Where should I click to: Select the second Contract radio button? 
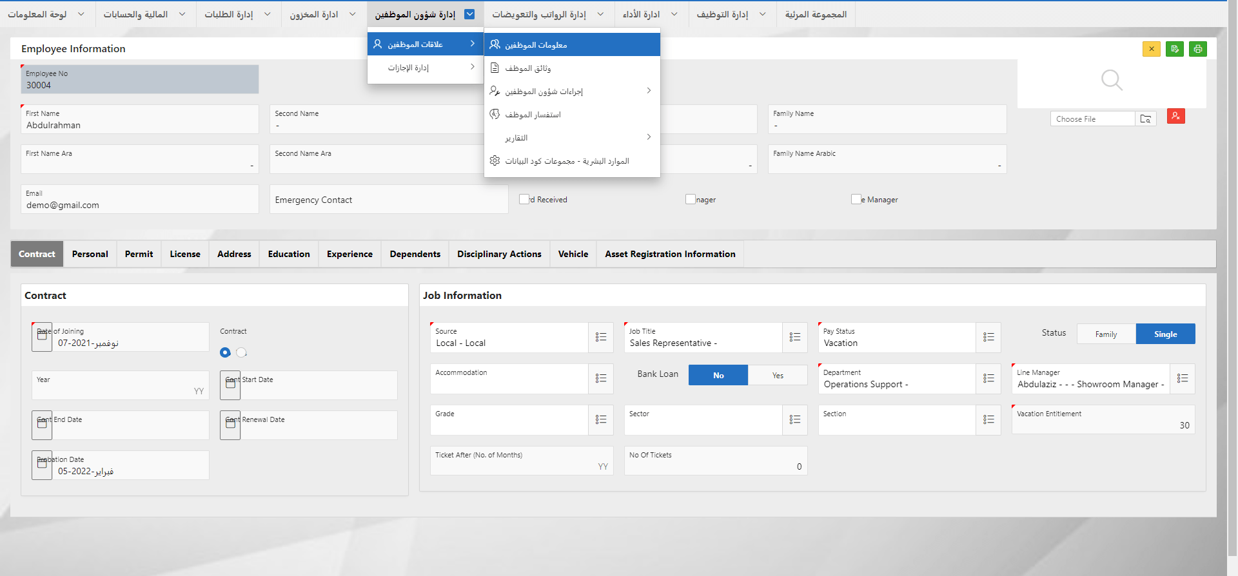point(241,352)
